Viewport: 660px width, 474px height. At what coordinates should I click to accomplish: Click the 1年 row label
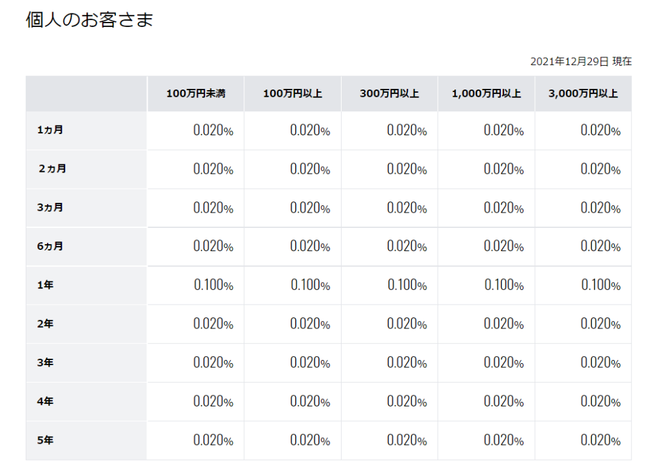45,285
